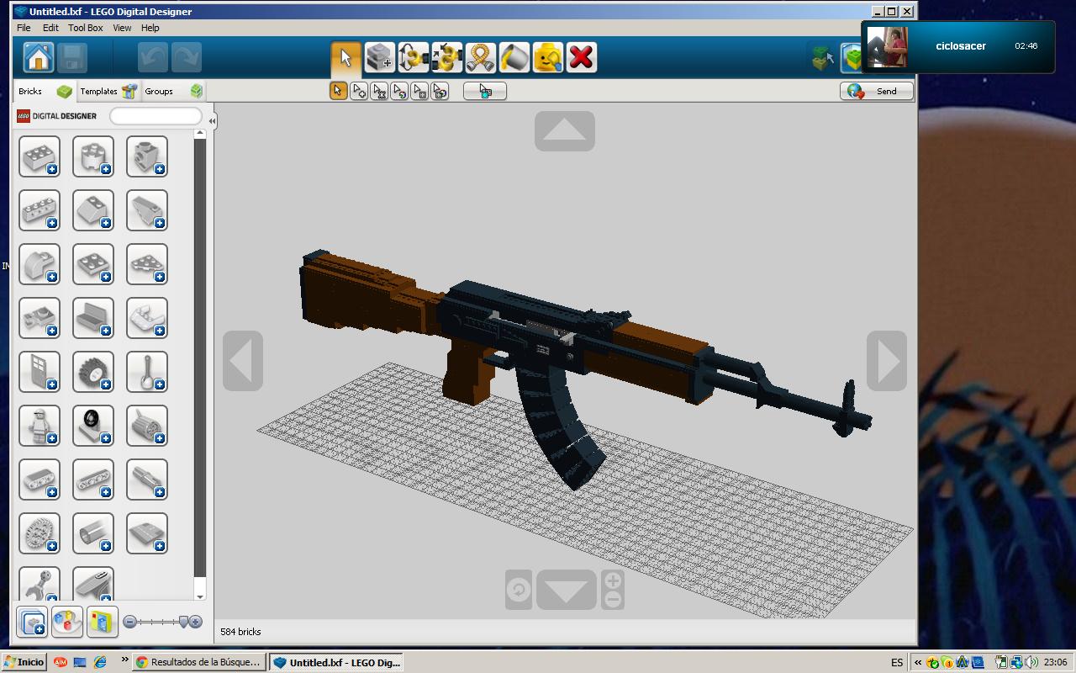
Task: Use the Flex tool measuring tape icon
Action: point(481,57)
